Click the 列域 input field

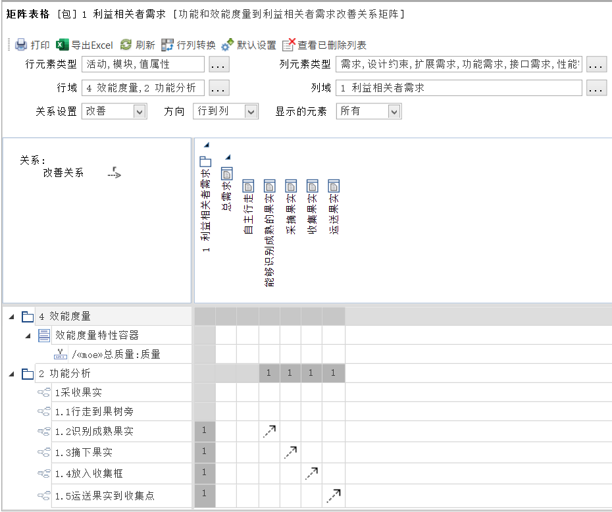459,88
